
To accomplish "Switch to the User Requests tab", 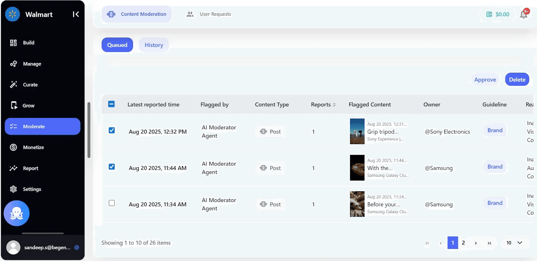I will coord(209,14).
